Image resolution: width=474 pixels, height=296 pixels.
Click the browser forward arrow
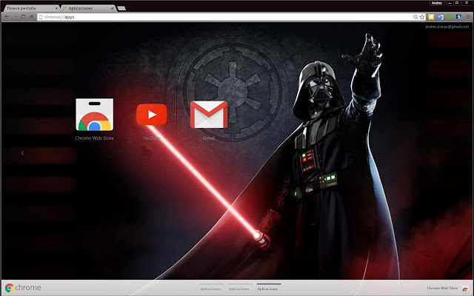[15, 17]
